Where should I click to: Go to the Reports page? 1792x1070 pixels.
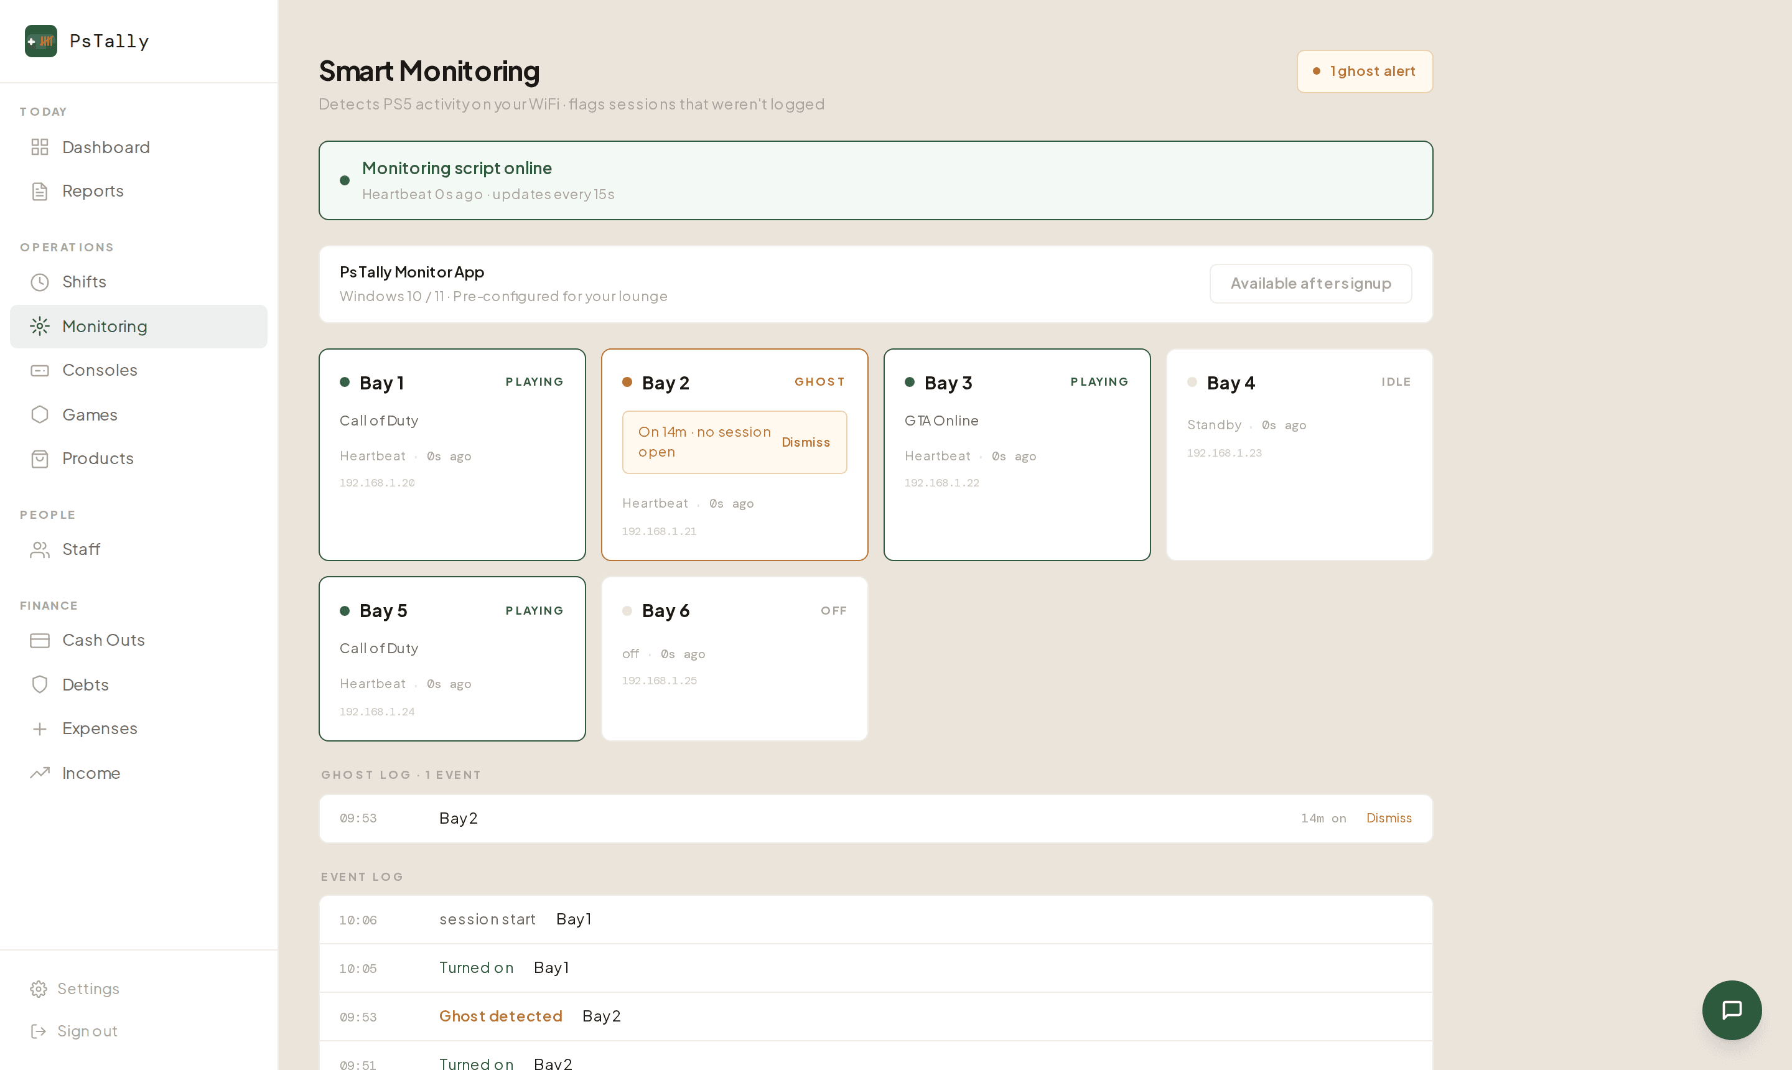pos(139,191)
